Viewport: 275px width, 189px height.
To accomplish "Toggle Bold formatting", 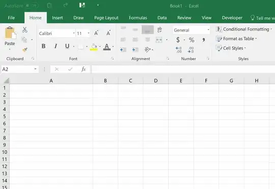I will tap(43, 46).
